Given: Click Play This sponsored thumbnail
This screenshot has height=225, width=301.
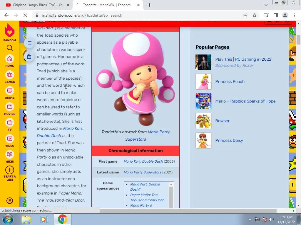Looking at the screenshot, I should (x=203, y=62).
